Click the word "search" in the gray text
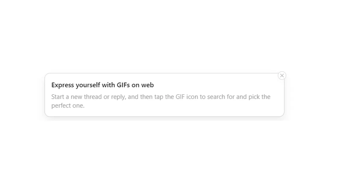This screenshot has height=194, width=345. 216,97
